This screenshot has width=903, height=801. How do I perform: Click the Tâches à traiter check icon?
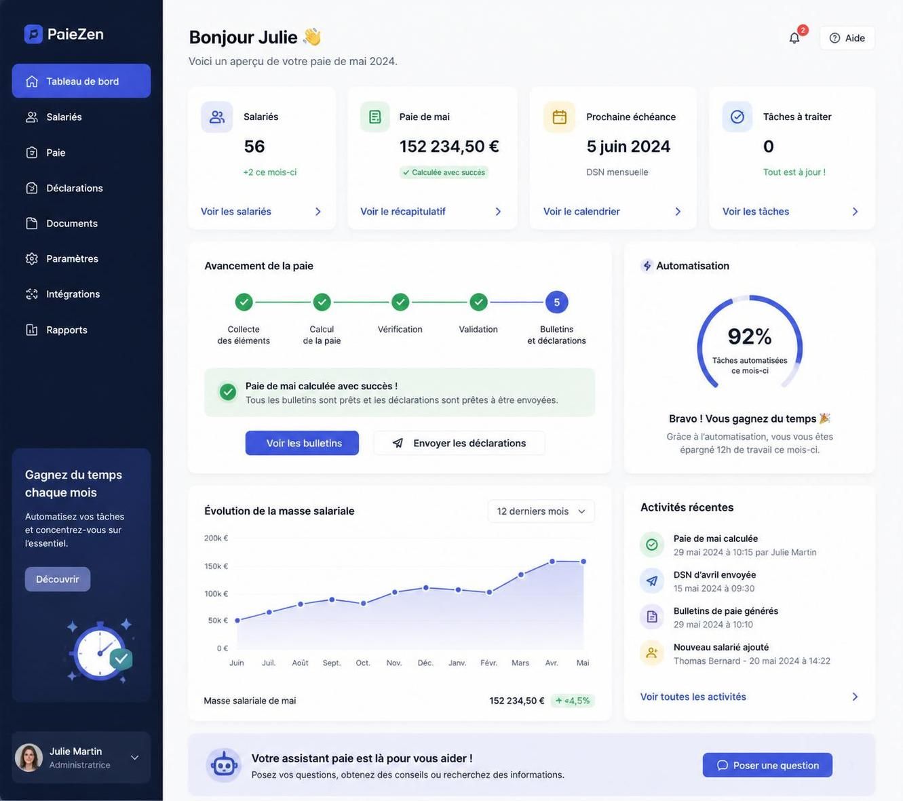coord(737,117)
